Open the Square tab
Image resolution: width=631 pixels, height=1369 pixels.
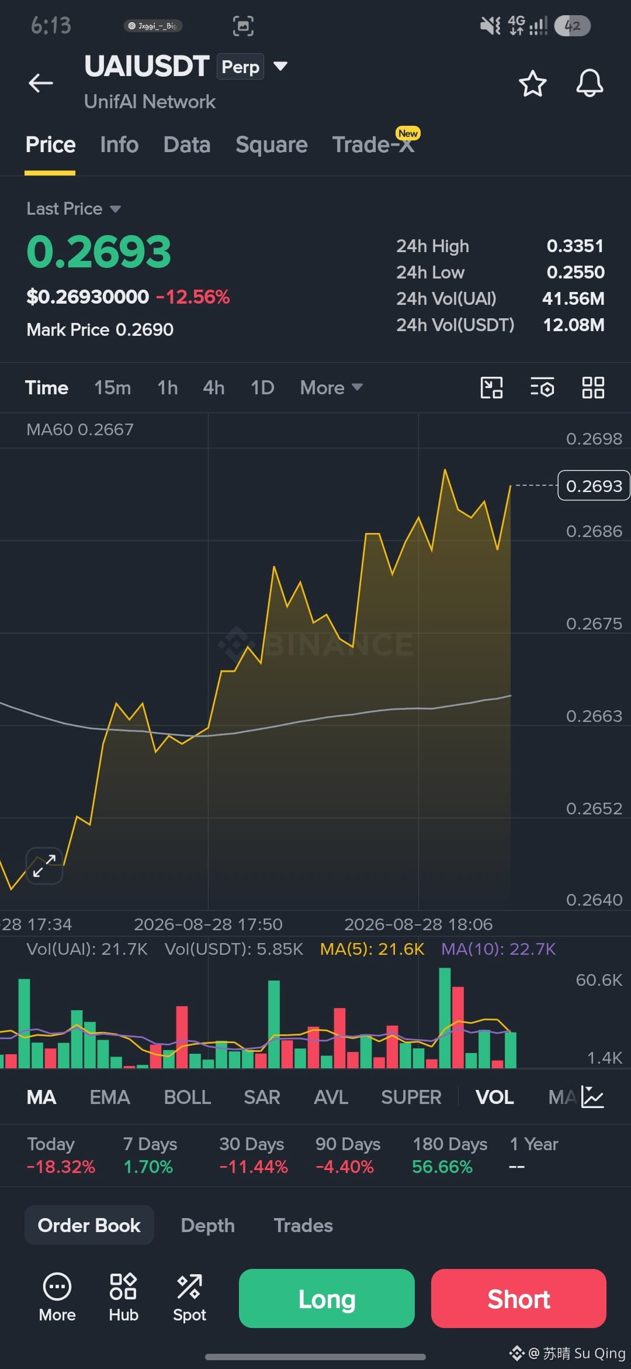pyautogui.click(x=271, y=145)
